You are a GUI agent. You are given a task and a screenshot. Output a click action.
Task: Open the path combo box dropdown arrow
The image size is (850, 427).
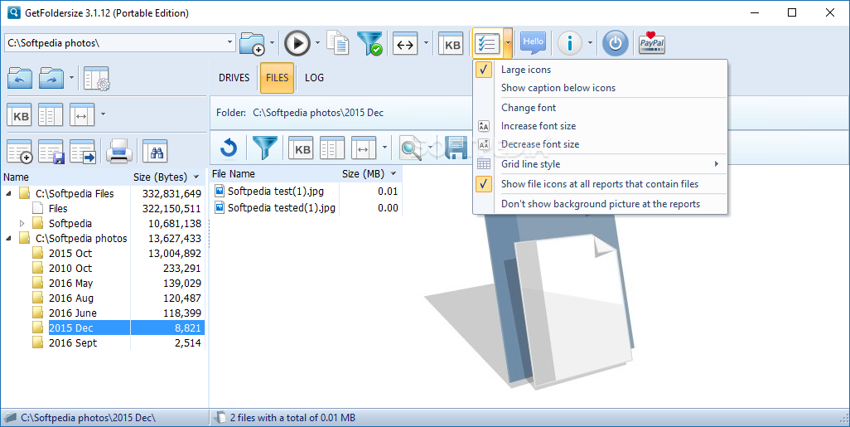tap(229, 42)
